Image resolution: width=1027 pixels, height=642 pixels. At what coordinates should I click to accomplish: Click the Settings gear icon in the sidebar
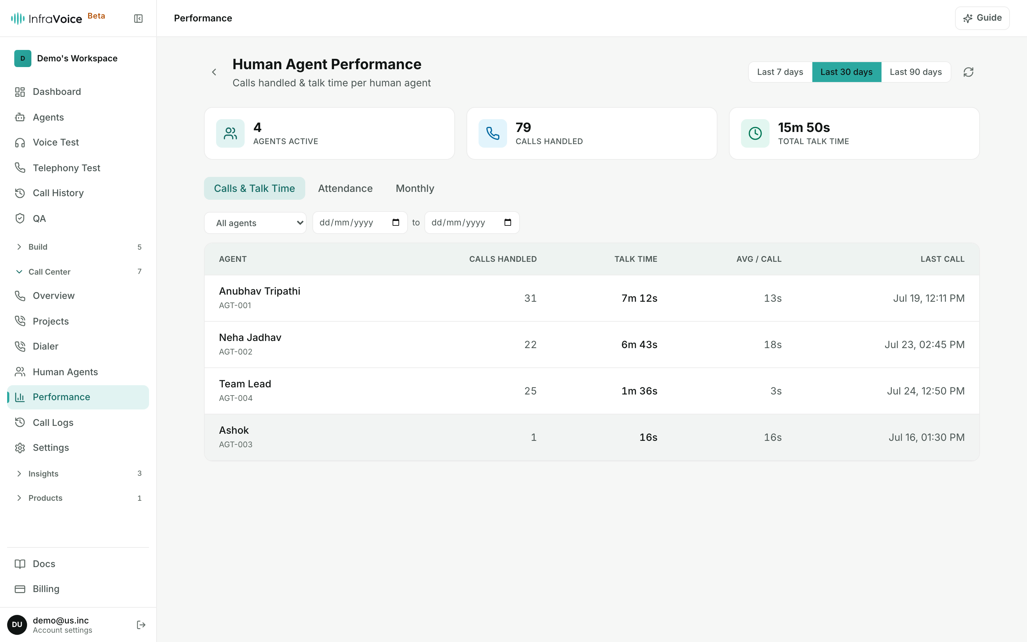[x=20, y=448]
